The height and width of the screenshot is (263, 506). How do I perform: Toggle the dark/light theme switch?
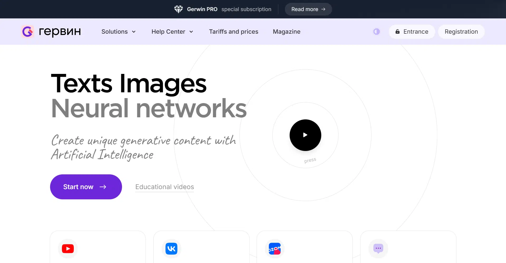(376, 32)
